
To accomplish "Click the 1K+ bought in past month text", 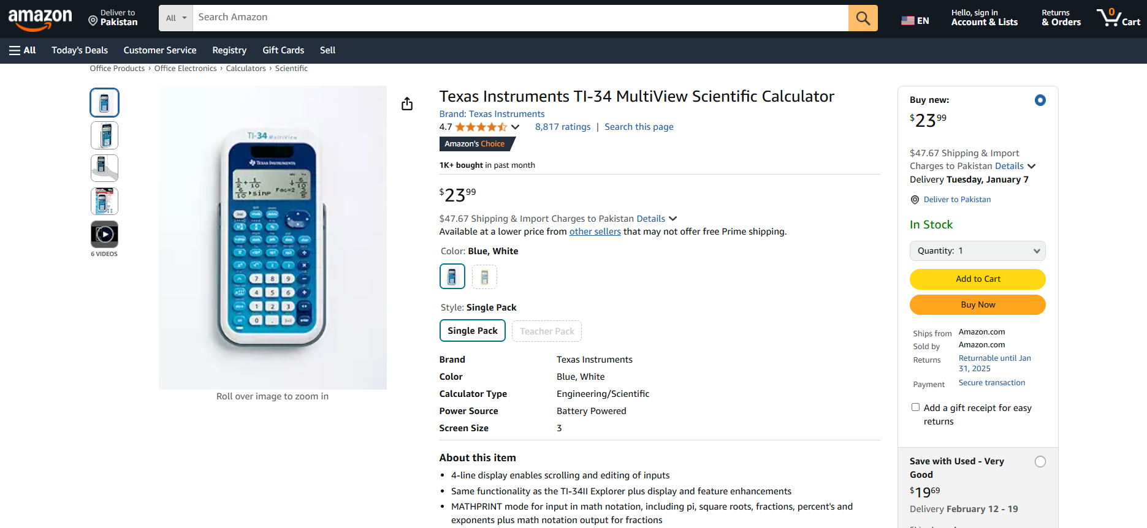I will pyautogui.click(x=487, y=165).
